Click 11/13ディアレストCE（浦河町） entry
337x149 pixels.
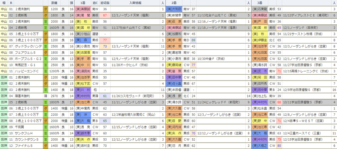(x=306, y=15)
